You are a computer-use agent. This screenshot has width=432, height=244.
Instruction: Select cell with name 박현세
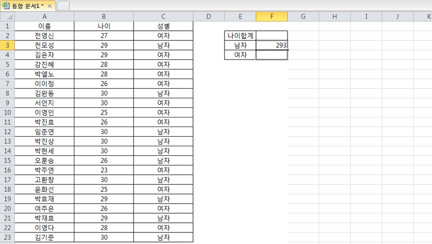pyautogui.click(x=44, y=151)
